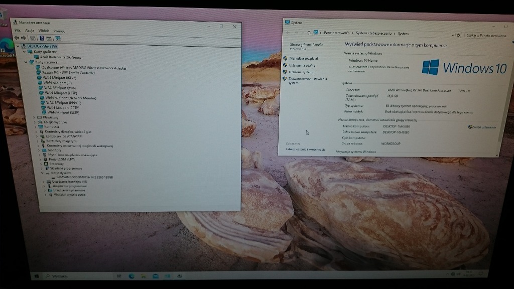
Task: Click the Wyszukaj taskbar search box
Action: [x=77, y=276]
